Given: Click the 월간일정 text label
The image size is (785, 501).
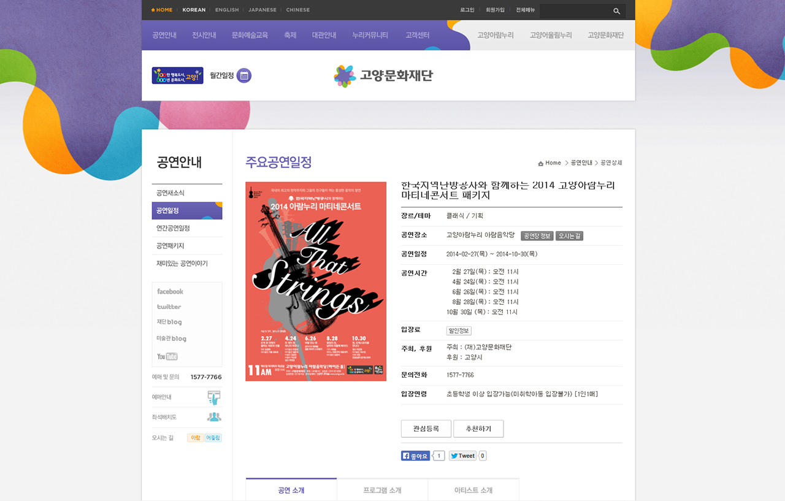Looking at the screenshot, I should (222, 75).
